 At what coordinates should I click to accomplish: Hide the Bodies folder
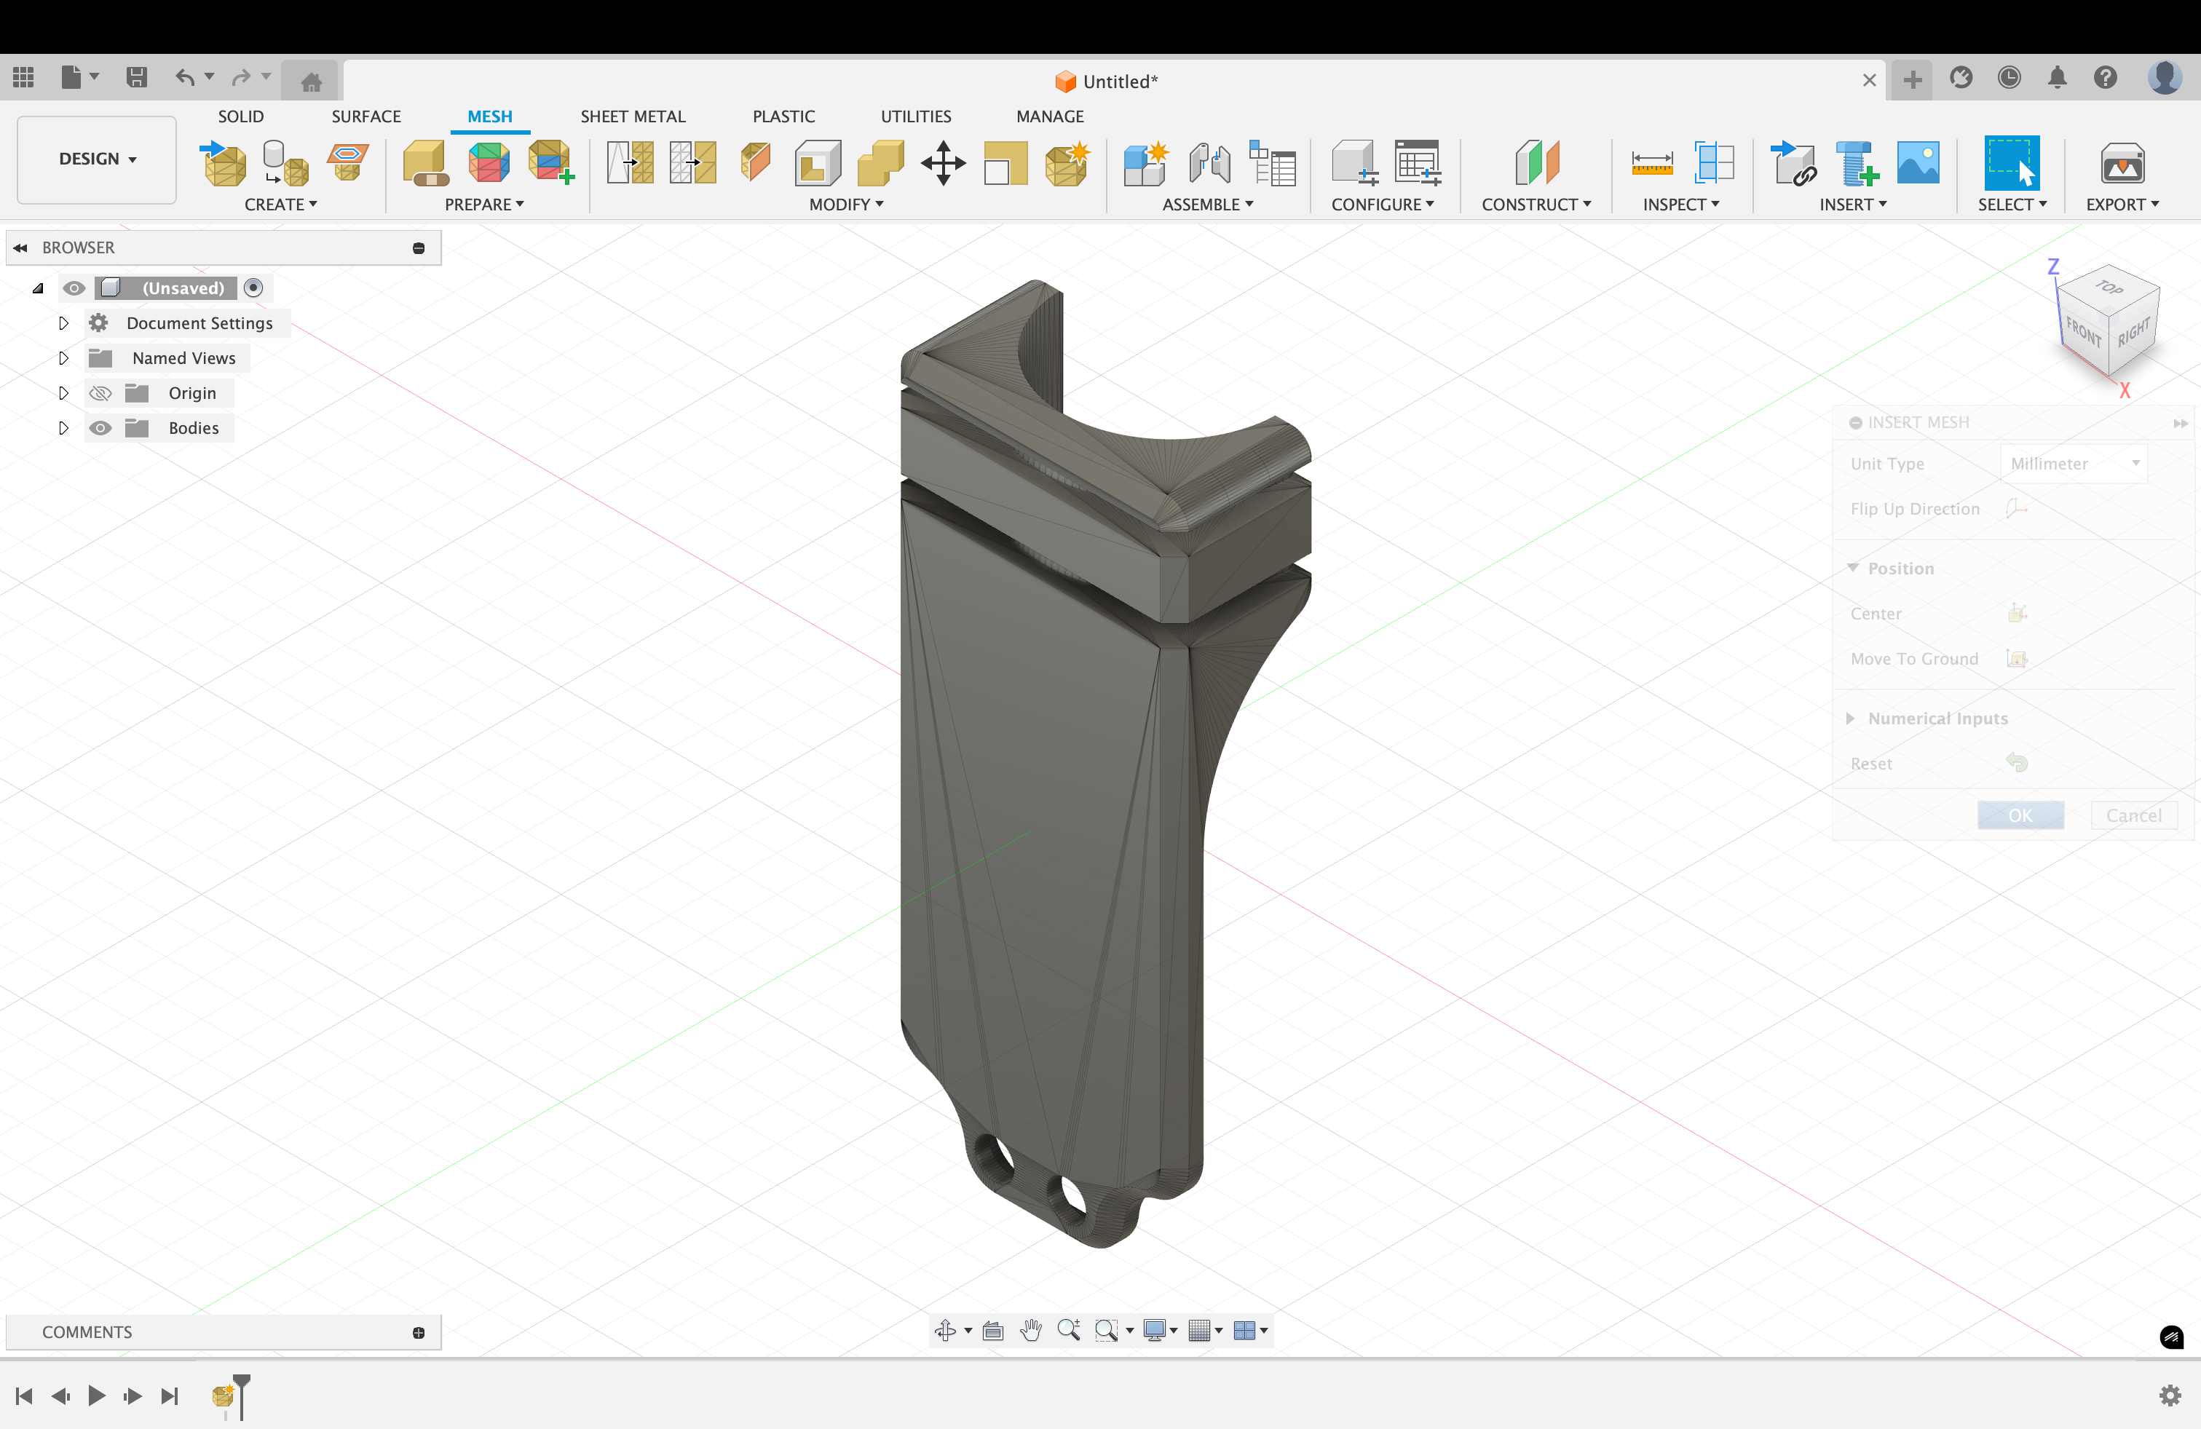point(100,427)
